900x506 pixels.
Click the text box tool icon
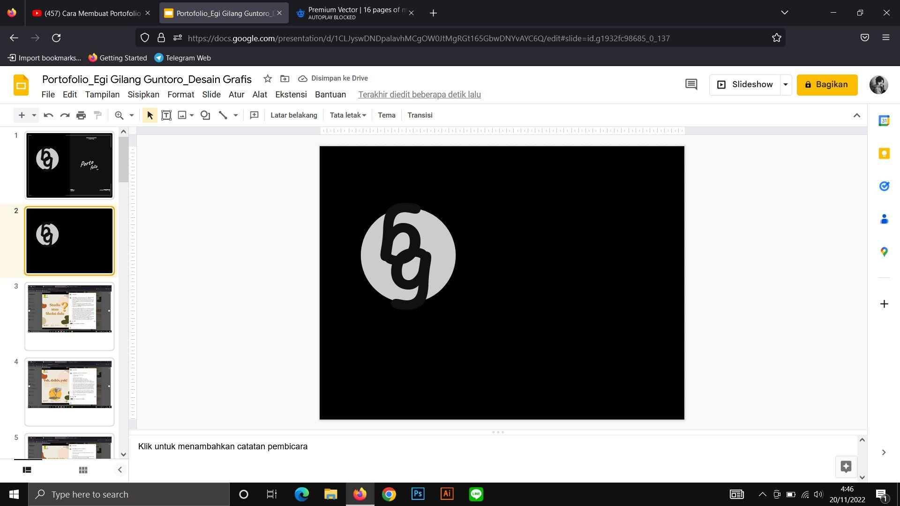click(166, 115)
